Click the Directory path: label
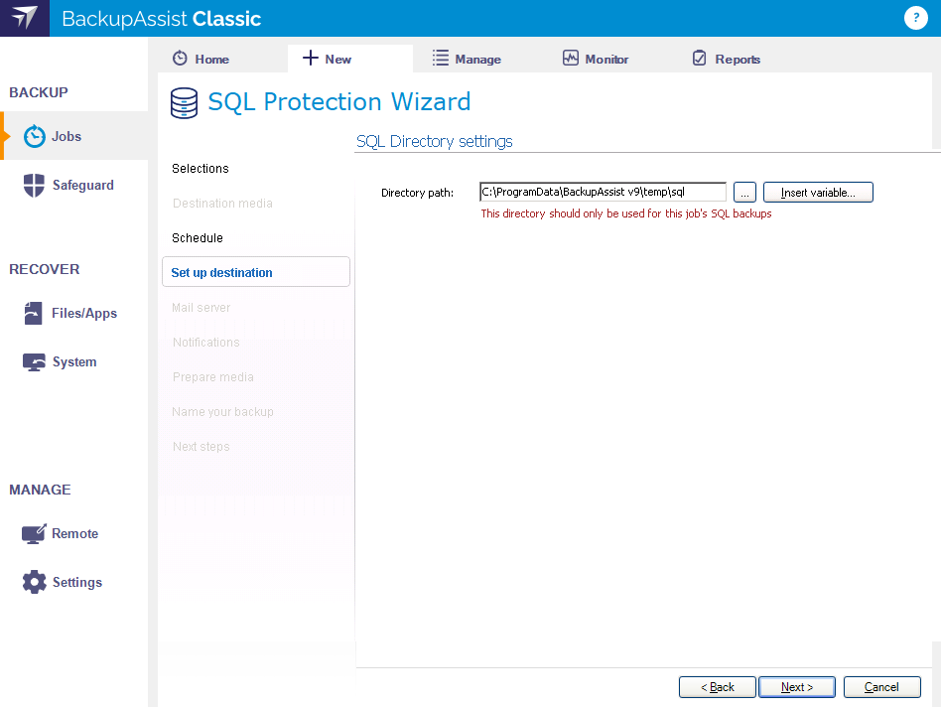Screen dimensions: 941x707 417,193
